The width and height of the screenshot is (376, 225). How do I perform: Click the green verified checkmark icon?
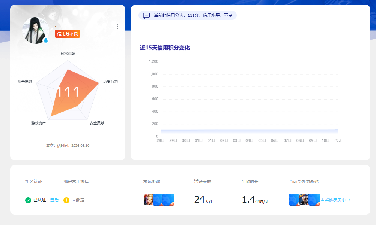pyautogui.click(x=28, y=200)
